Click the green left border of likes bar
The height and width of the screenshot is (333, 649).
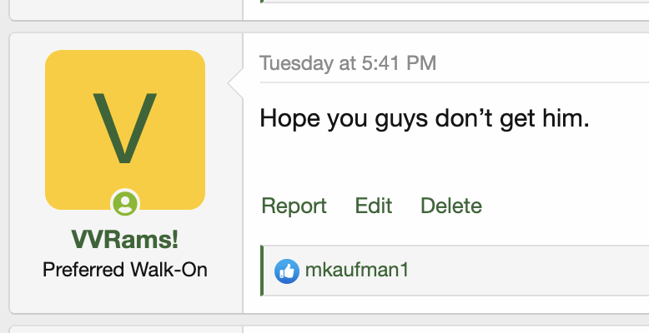[x=262, y=271]
